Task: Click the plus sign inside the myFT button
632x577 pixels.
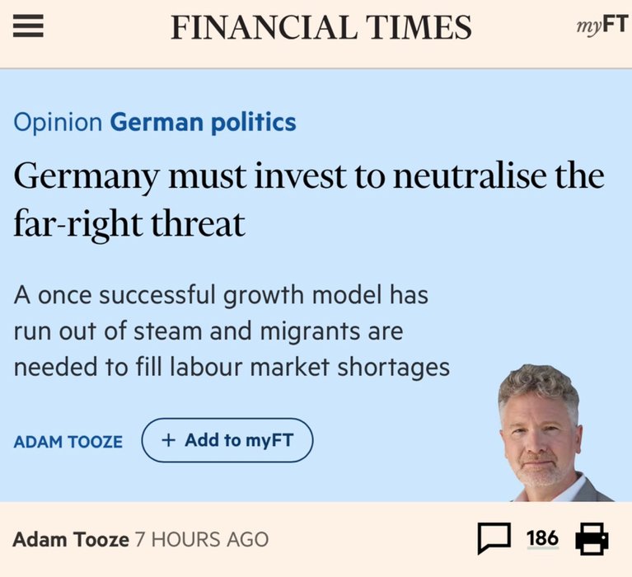Action: (168, 440)
